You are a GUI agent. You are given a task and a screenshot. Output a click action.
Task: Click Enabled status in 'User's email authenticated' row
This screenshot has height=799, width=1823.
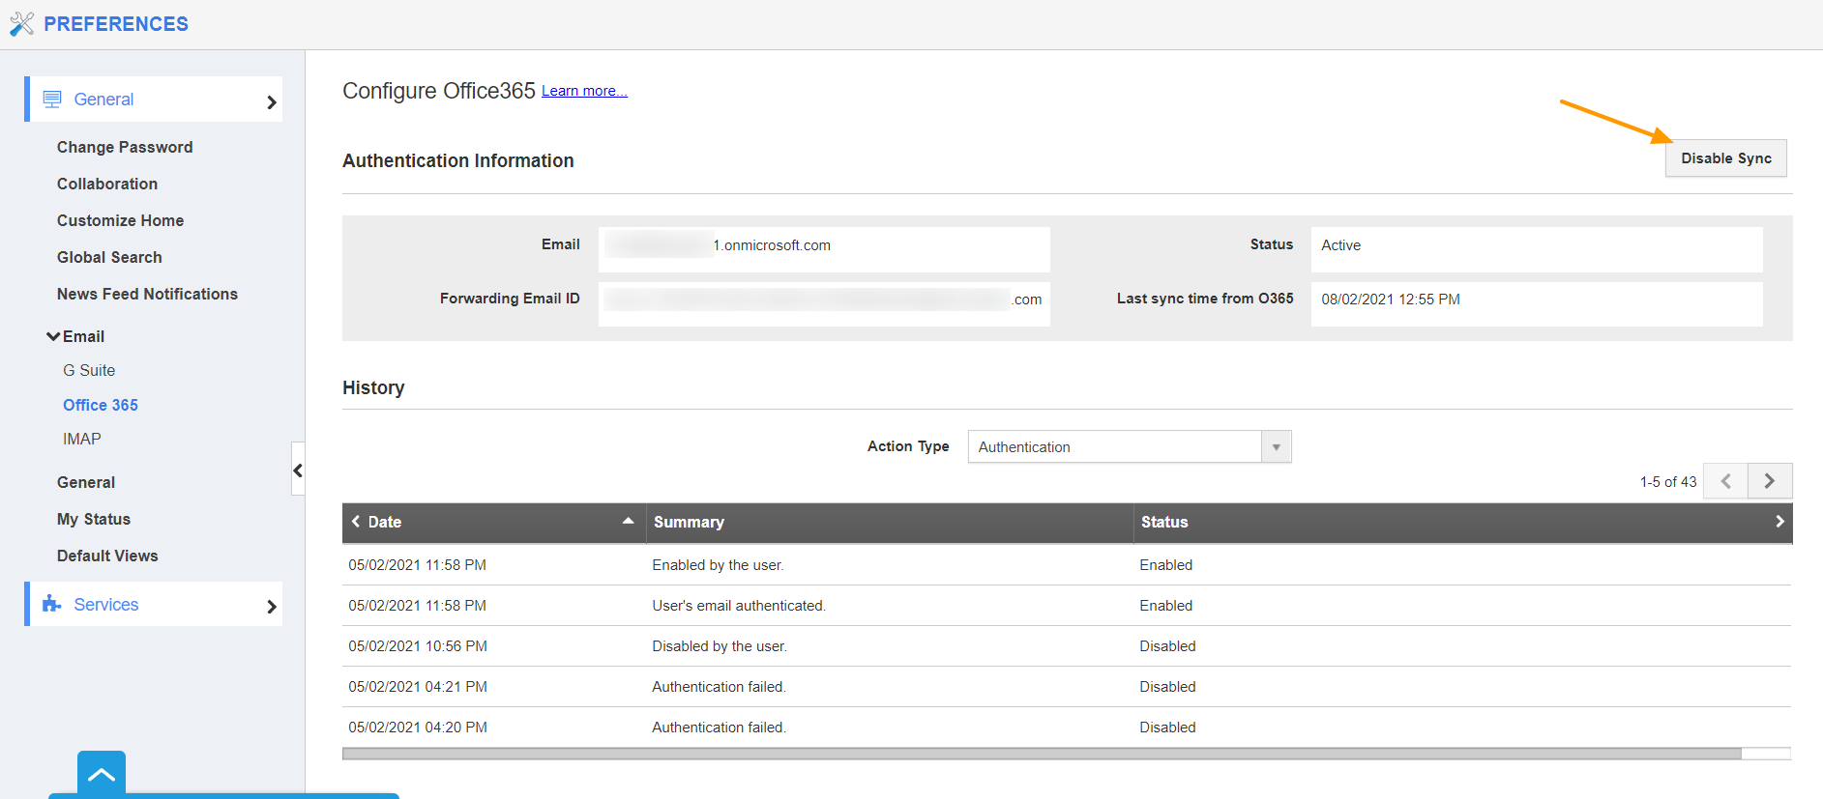point(1165,606)
